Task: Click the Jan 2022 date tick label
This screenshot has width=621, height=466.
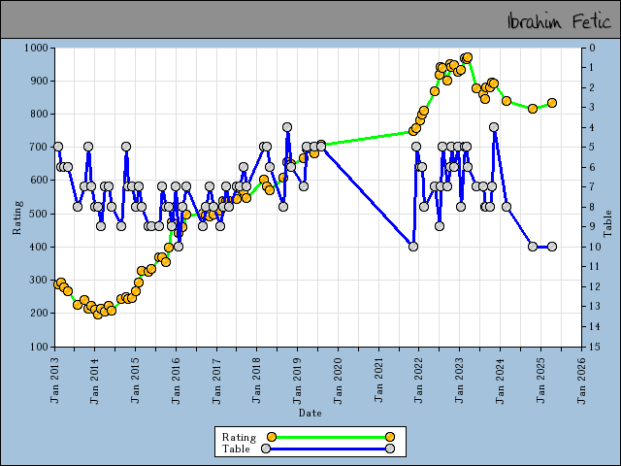Action: [x=419, y=381]
